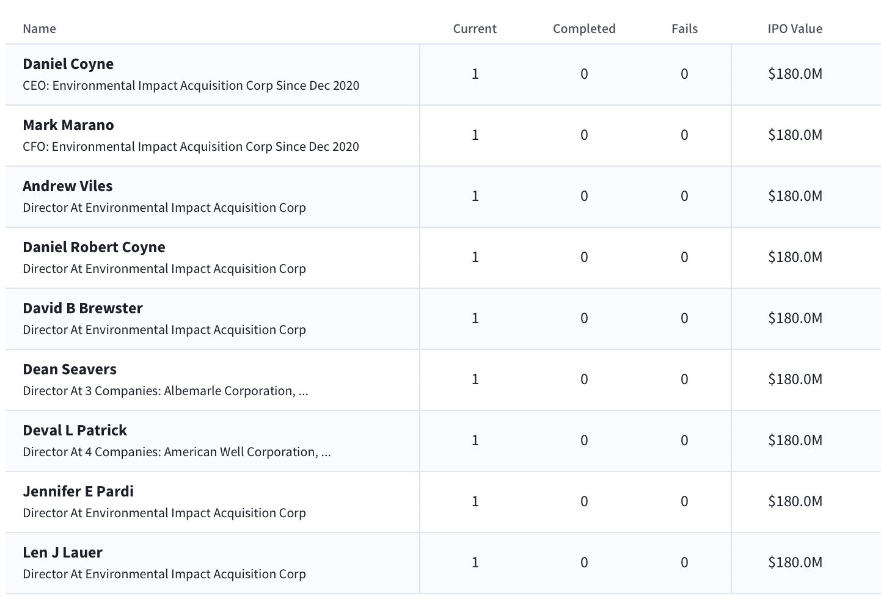Click Dean Seavers' $180.0M IPO value
This screenshot has width=881, height=596.
[x=795, y=379]
